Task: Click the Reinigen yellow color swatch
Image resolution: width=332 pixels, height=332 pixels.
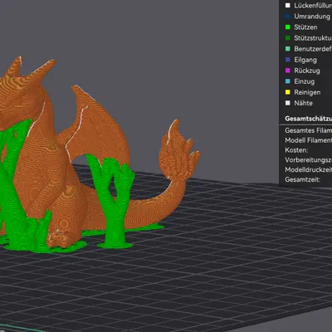Action: click(288, 92)
